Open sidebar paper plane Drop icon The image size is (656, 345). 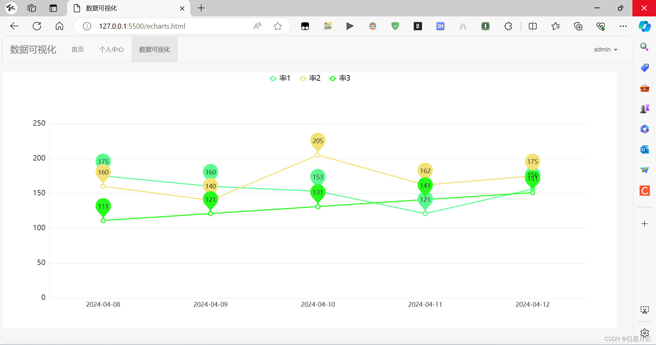pos(645,170)
